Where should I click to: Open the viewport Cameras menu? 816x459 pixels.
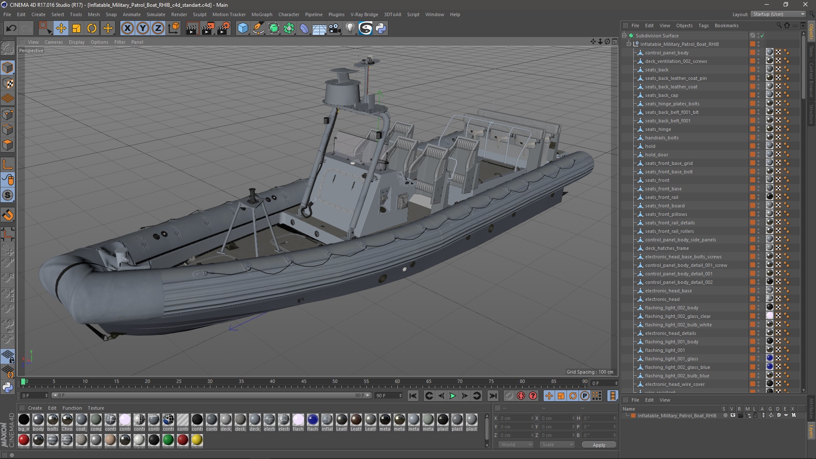point(54,42)
